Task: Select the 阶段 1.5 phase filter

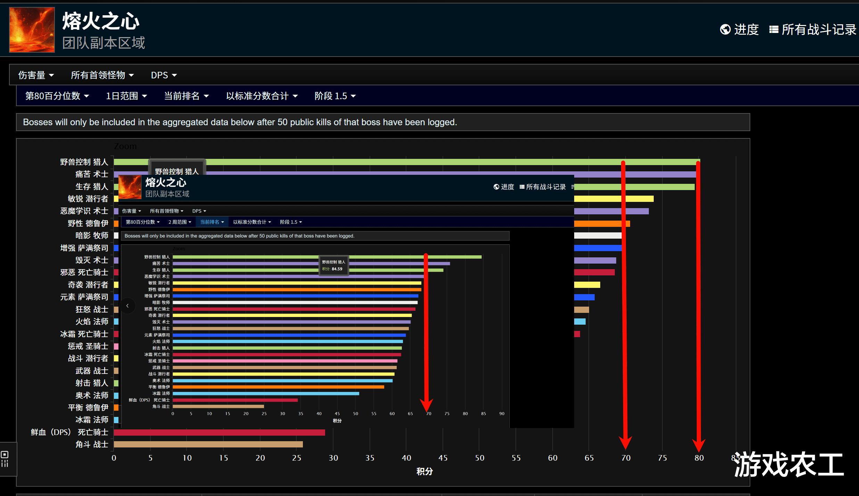Action: tap(335, 96)
